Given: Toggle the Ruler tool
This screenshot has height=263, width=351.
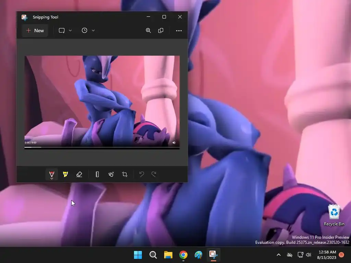Looking at the screenshot, I should pos(97,174).
